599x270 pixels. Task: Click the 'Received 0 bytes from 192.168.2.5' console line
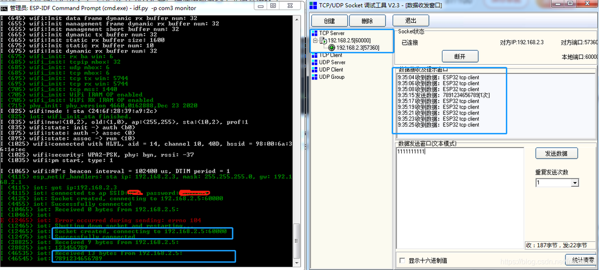tap(90, 210)
